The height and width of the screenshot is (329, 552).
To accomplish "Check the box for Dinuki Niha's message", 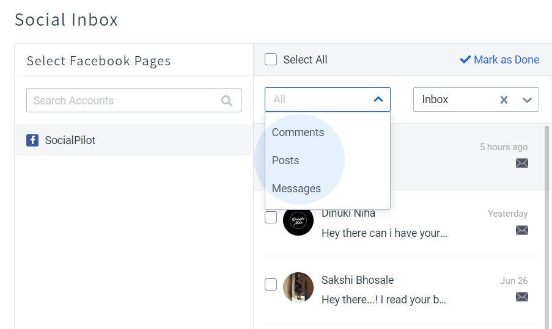I will [271, 217].
